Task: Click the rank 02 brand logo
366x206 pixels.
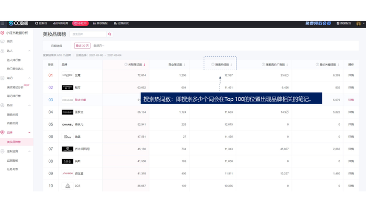Action: coord(68,87)
